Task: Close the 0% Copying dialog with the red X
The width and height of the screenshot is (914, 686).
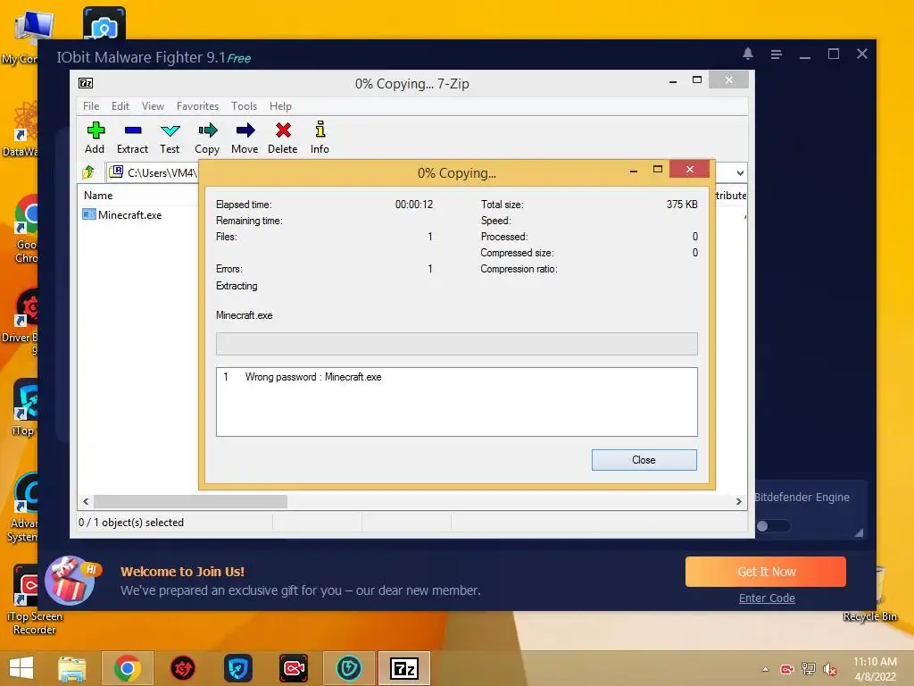Action: coord(690,169)
